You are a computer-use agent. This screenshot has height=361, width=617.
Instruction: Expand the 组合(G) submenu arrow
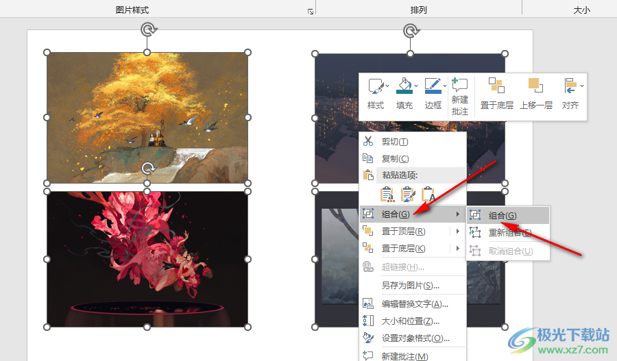point(458,214)
